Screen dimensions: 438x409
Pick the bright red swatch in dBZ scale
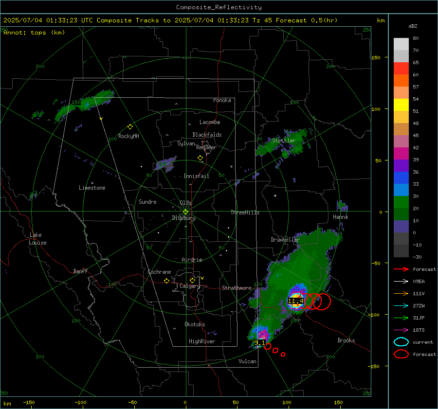tap(401, 69)
